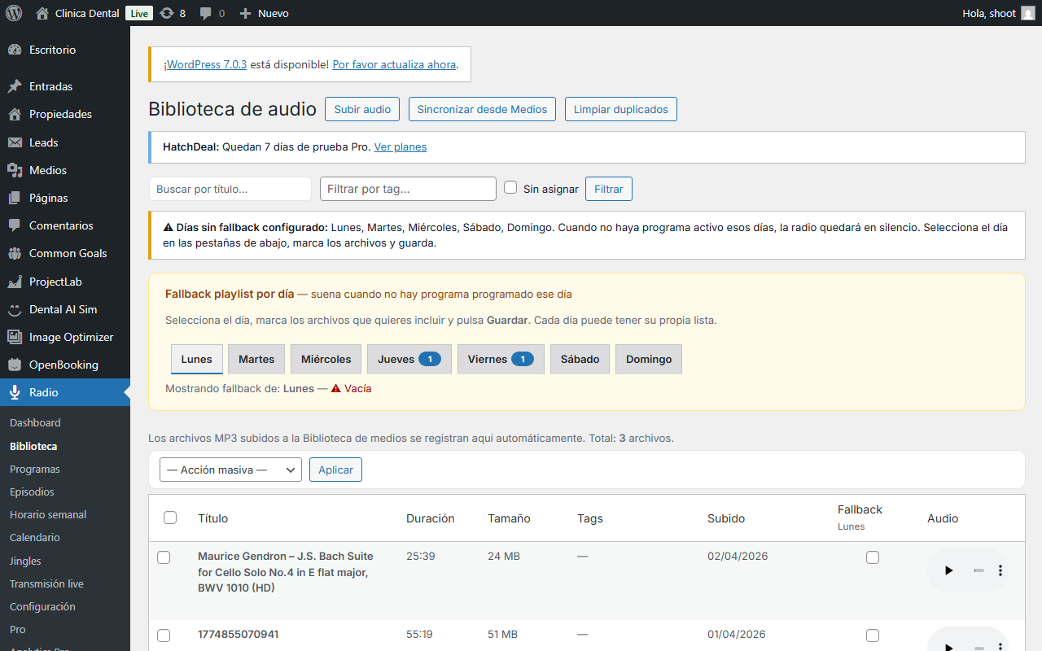
Task: Open Common Goals group icon in sidebar
Action: (x=15, y=253)
